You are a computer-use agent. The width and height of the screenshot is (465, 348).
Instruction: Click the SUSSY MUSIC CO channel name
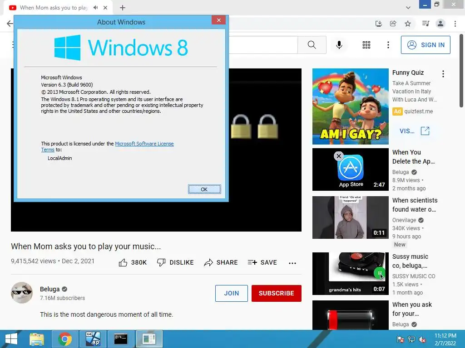[414, 276]
